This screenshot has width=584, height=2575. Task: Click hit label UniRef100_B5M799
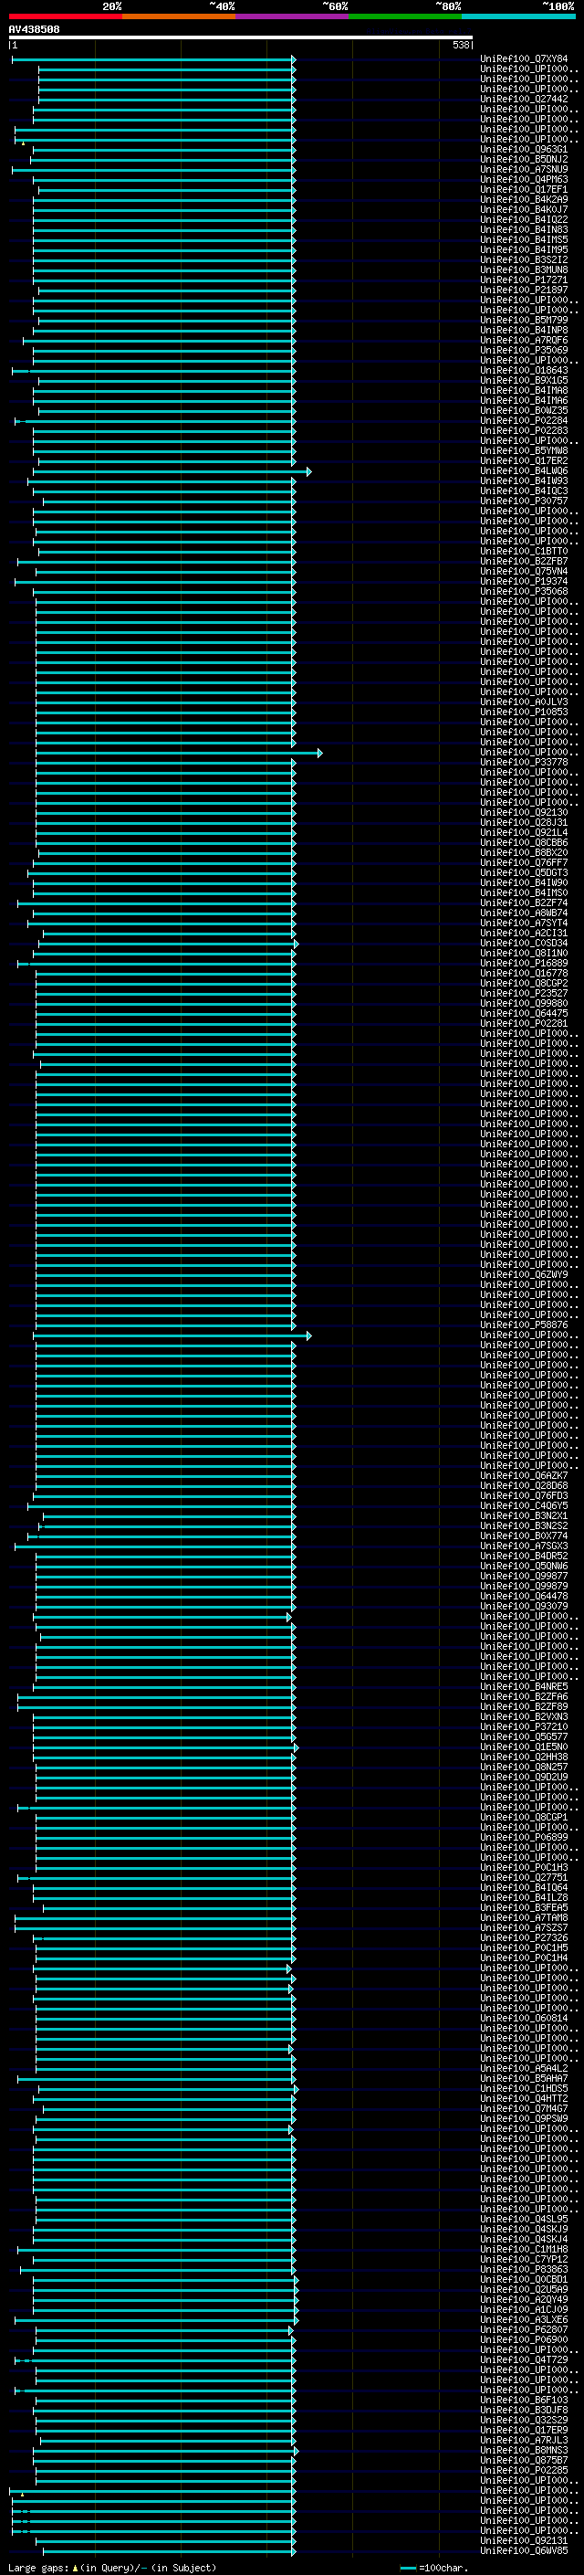[x=524, y=320]
